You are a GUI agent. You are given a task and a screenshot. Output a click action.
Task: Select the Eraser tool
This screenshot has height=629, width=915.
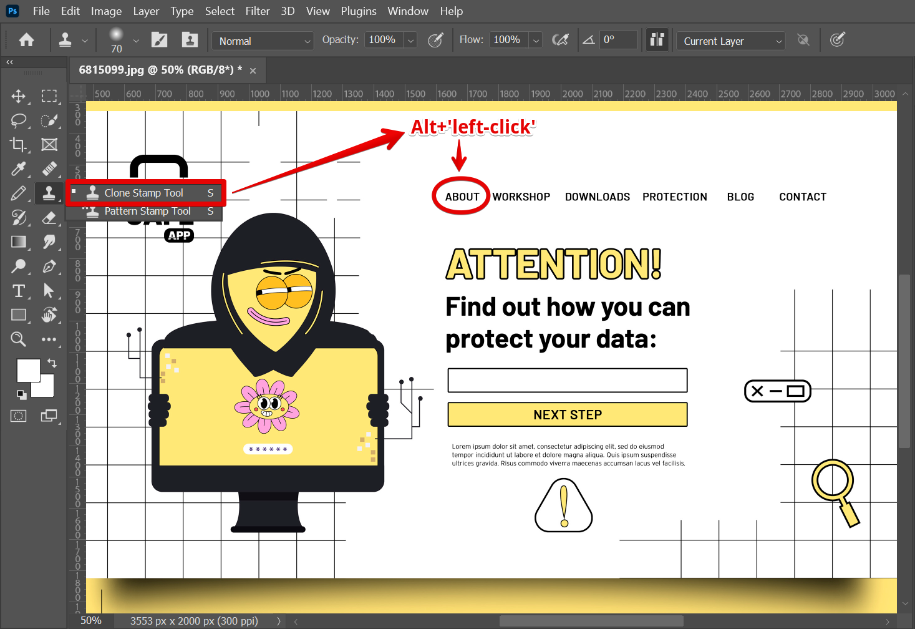[x=49, y=218]
